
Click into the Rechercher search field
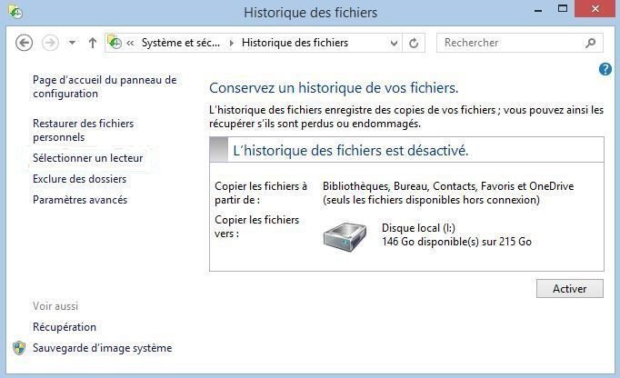click(x=509, y=43)
